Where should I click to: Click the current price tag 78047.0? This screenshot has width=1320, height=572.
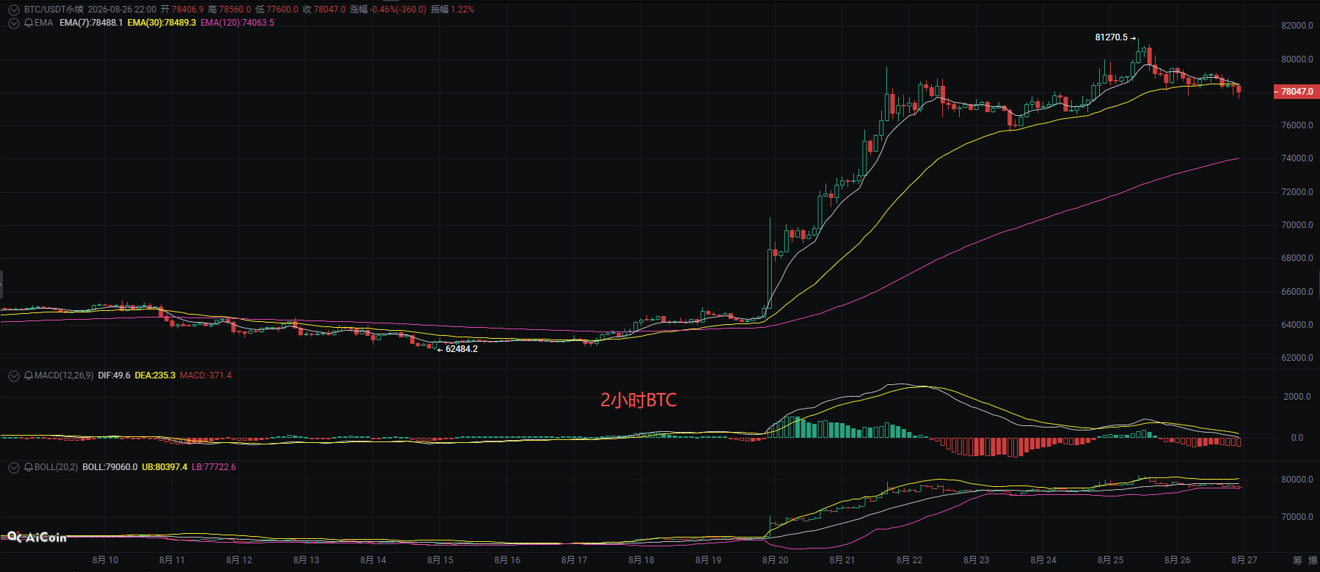1295,92
